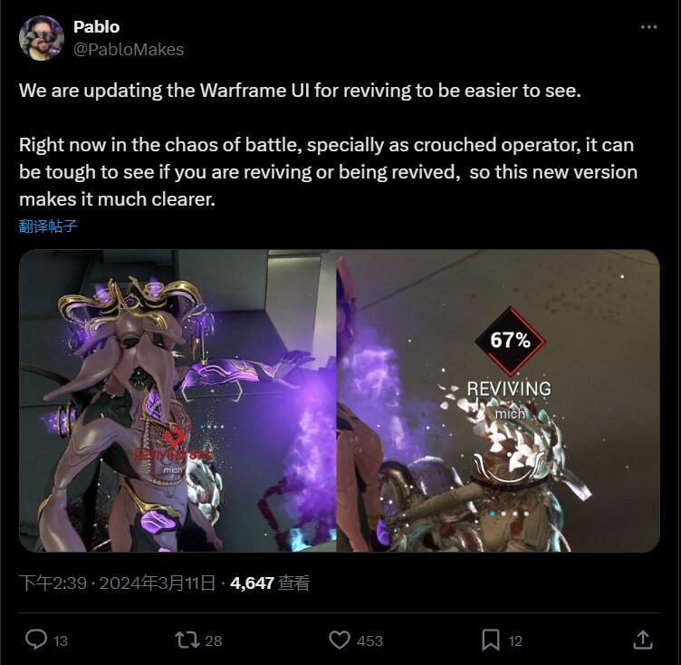
Task: Bookmark the post with bookmark icon
Action: point(490,641)
